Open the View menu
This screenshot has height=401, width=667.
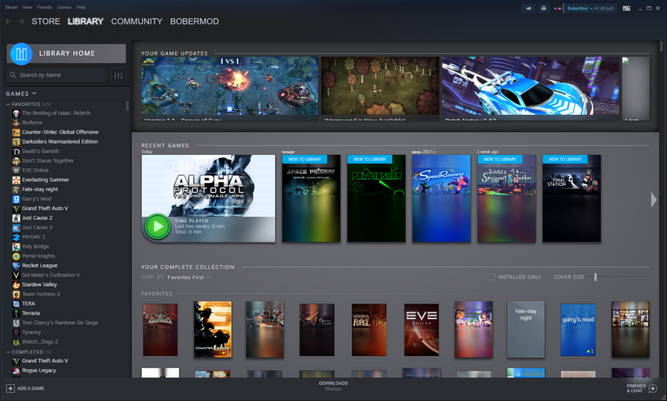pyautogui.click(x=27, y=7)
